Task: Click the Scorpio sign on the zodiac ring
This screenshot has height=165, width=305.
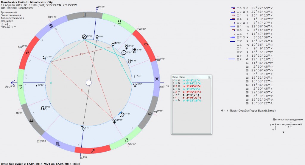Action: pyautogui.click(x=58, y=144)
